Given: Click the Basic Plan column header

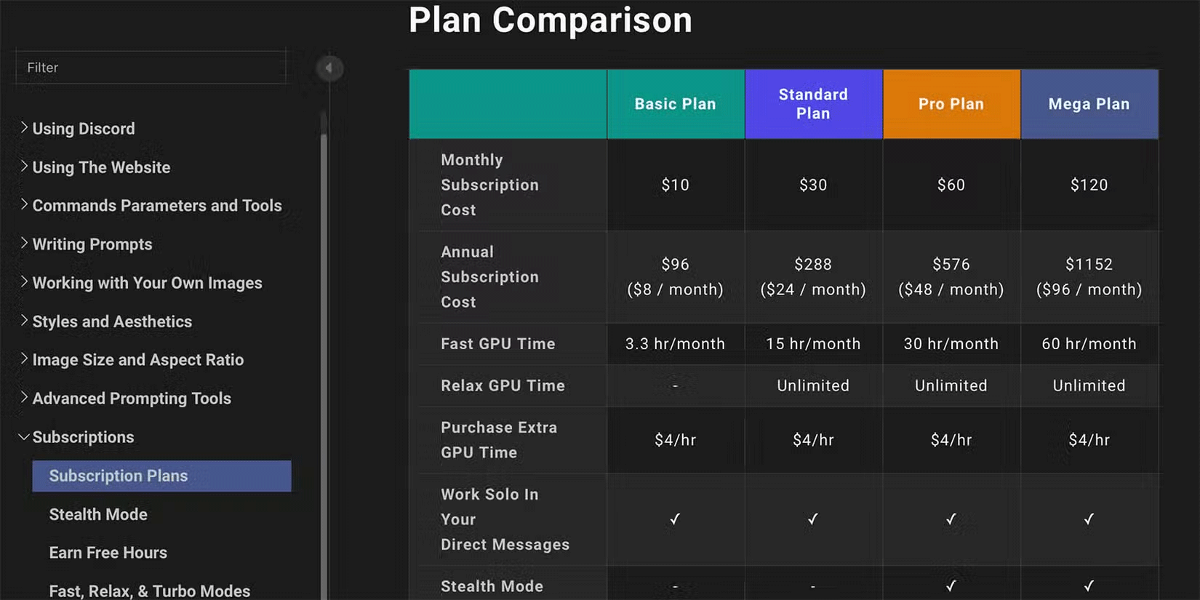Looking at the screenshot, I should point(675,104).
